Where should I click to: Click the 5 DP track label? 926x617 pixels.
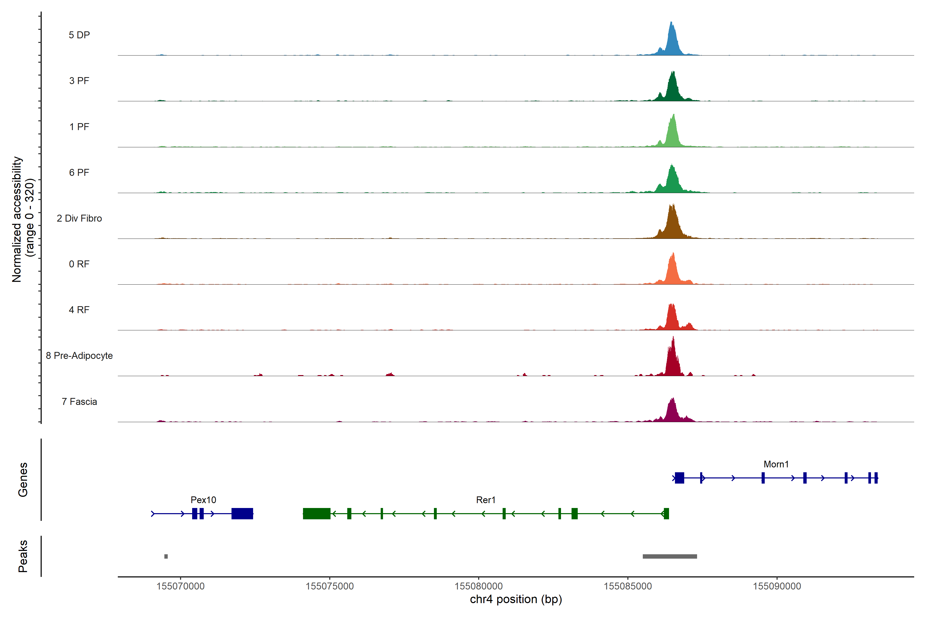(79, 35)
